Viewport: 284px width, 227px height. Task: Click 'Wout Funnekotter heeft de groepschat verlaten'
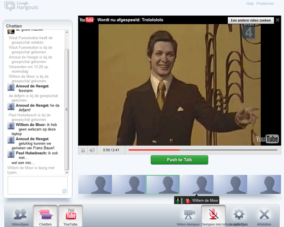[31, 40]
